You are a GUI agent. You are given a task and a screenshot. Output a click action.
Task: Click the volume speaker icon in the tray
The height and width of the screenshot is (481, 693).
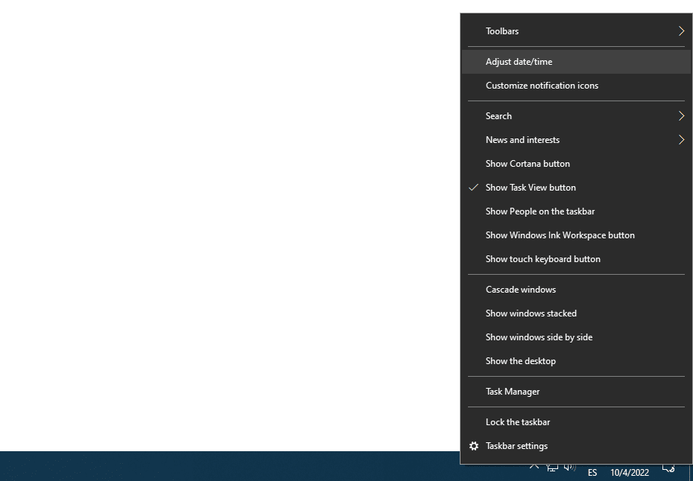[570, 469]
